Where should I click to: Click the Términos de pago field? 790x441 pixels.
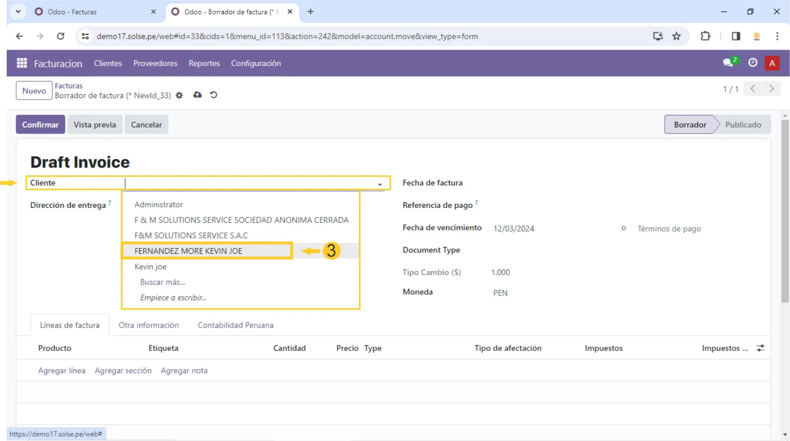click(x=669, y=229)
